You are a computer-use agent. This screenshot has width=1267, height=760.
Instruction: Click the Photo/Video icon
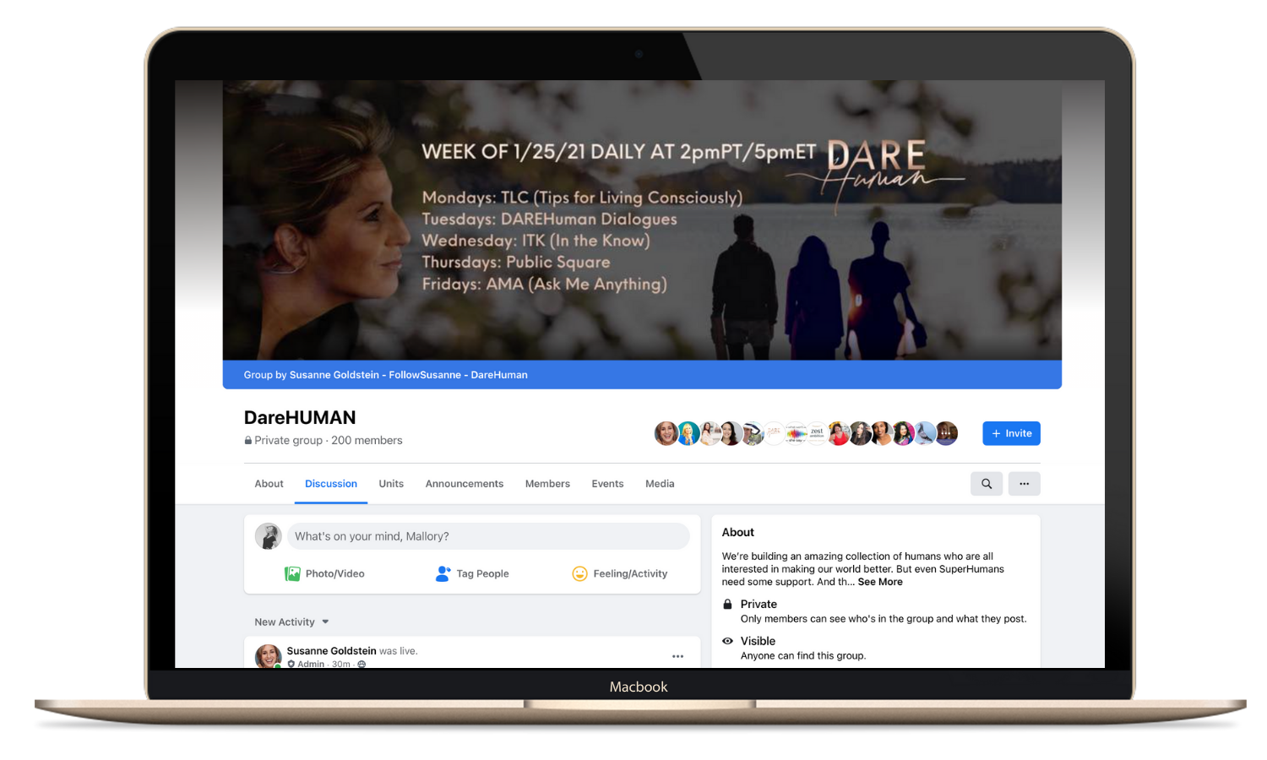pos(292,573)
